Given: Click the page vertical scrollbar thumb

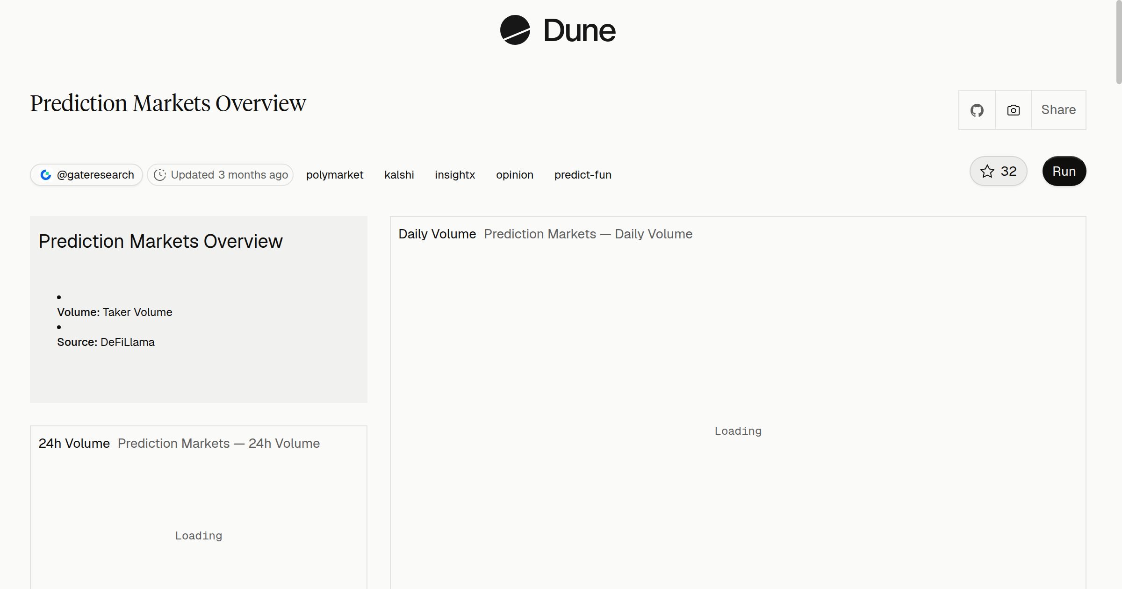Looking at the screenshot, I should click(1119, 42).
